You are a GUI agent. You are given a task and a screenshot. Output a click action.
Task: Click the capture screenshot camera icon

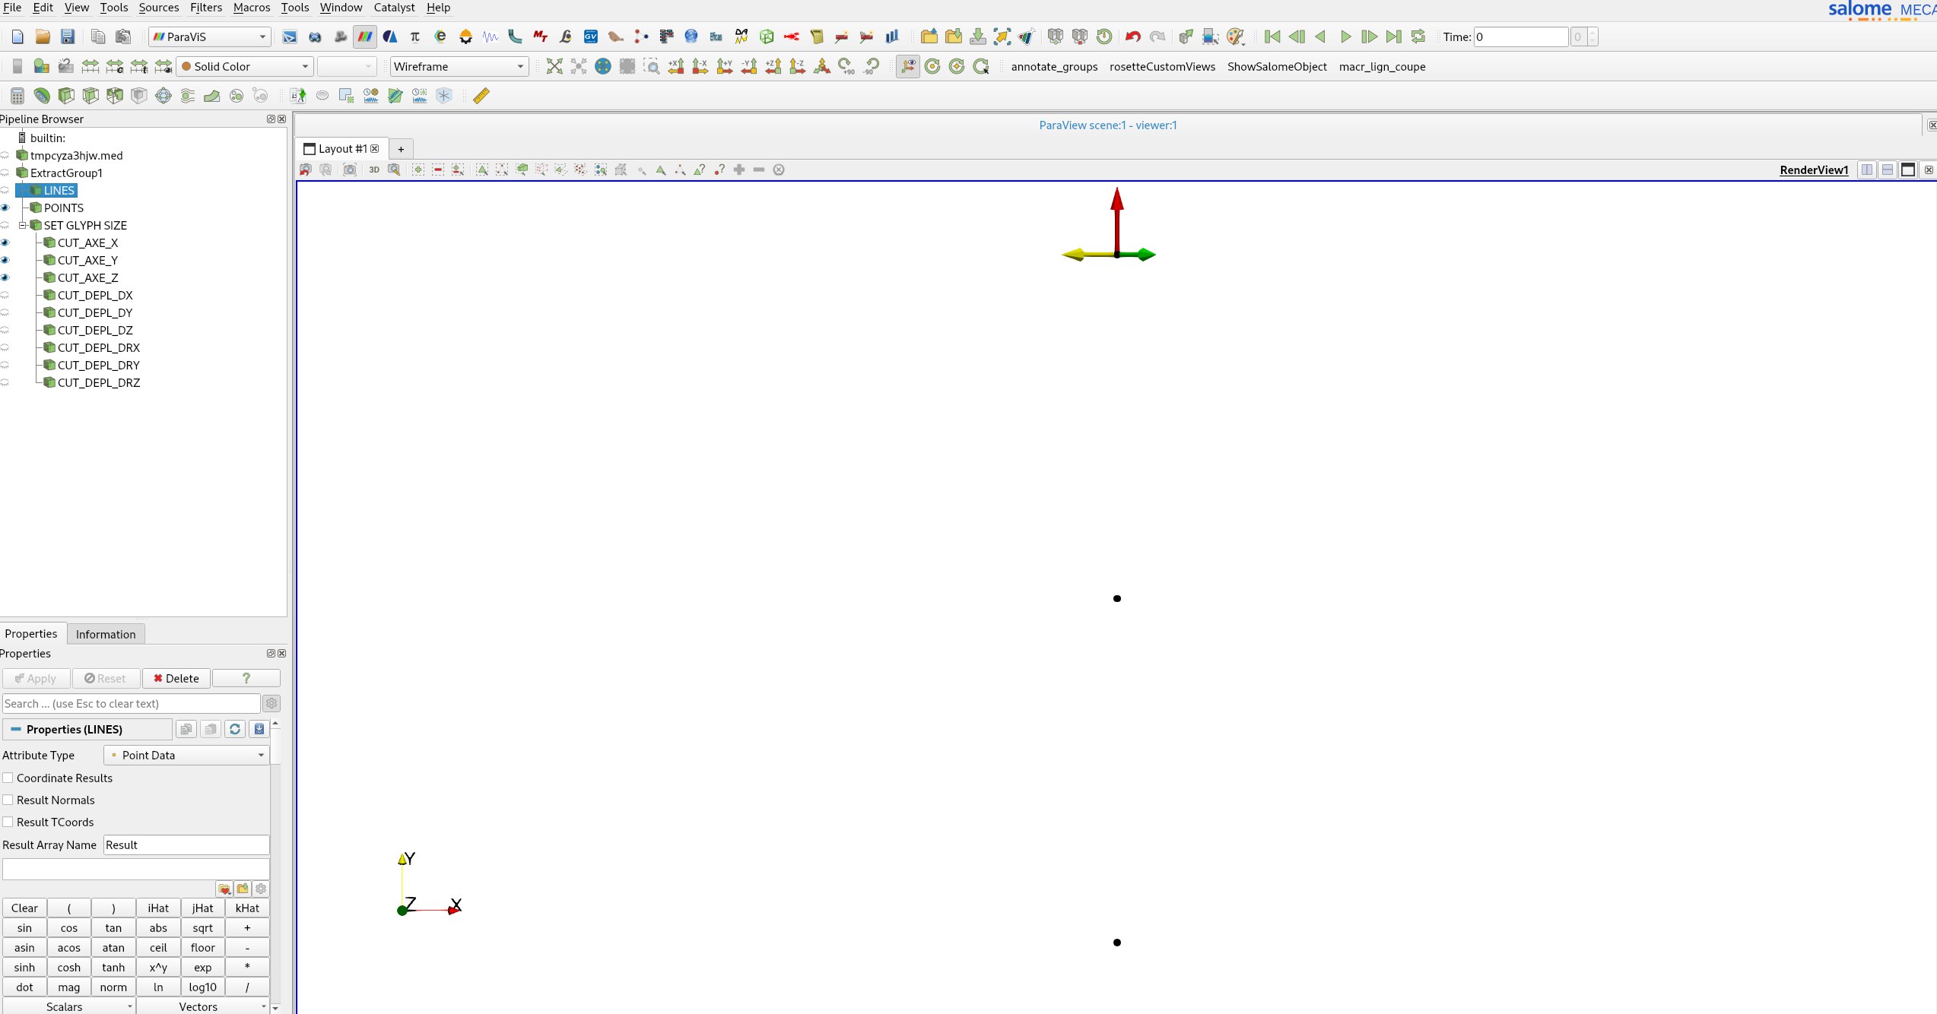coord(350,170)
